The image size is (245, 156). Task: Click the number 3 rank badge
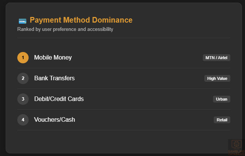[x=23, y=99]
